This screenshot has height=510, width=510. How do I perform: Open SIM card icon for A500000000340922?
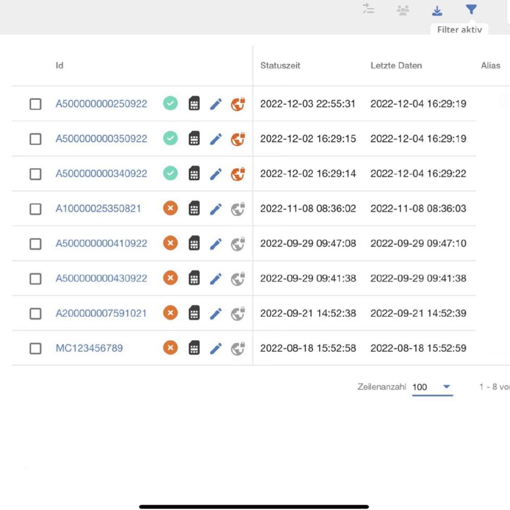[x=194, y=173]
